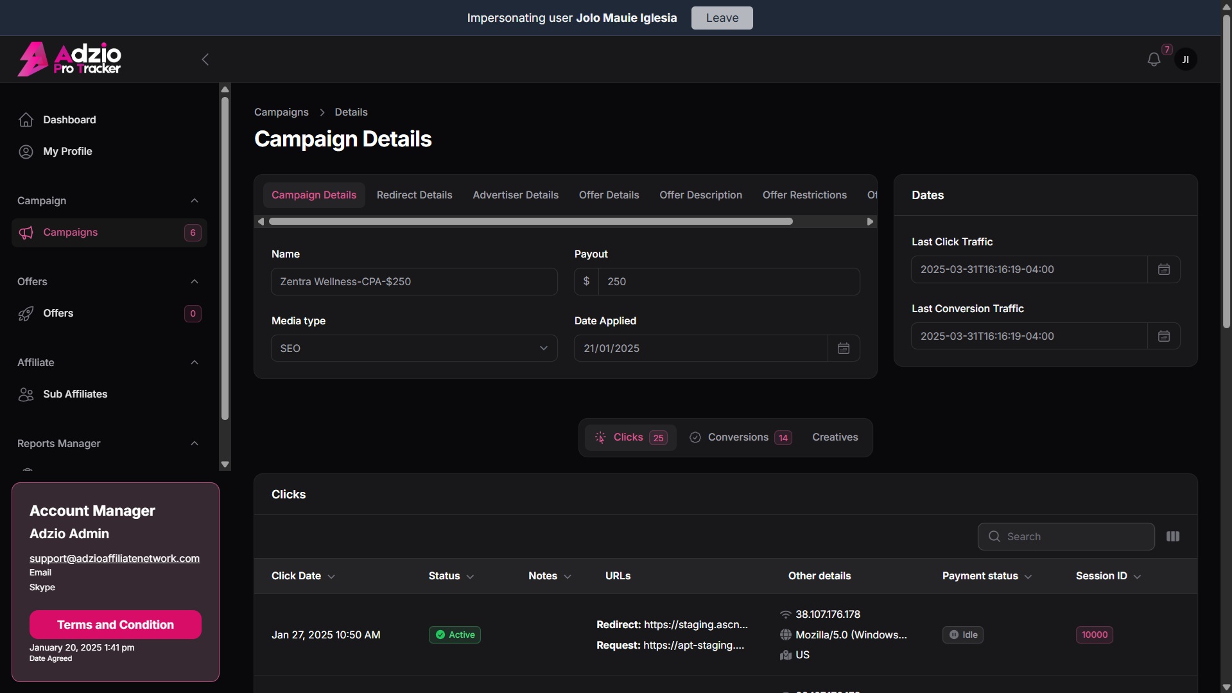
Task: Switch to the Redirect Details tab
Action: point(414,195)
